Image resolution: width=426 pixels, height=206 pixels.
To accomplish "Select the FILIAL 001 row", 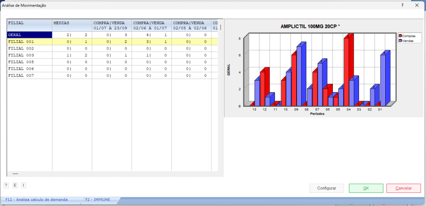I will coord(29,42).
